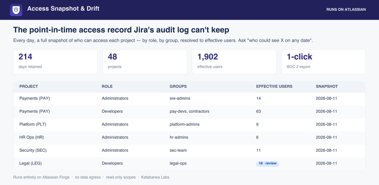Select Payments (PAY) in the sre-admins row
This screenshot has width=379, height=185.
pos(35,98)
